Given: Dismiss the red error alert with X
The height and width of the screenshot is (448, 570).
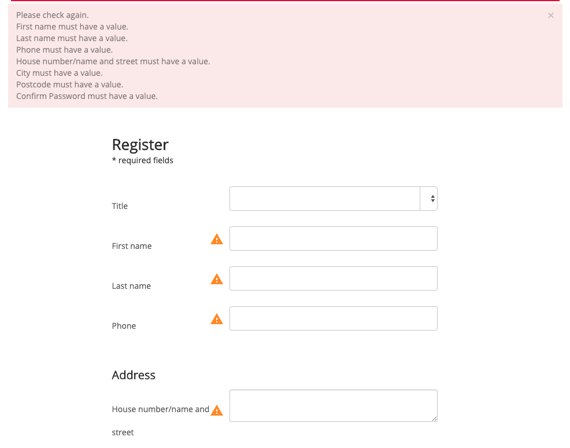Looking at the screenshot, I should coord(551,15).
